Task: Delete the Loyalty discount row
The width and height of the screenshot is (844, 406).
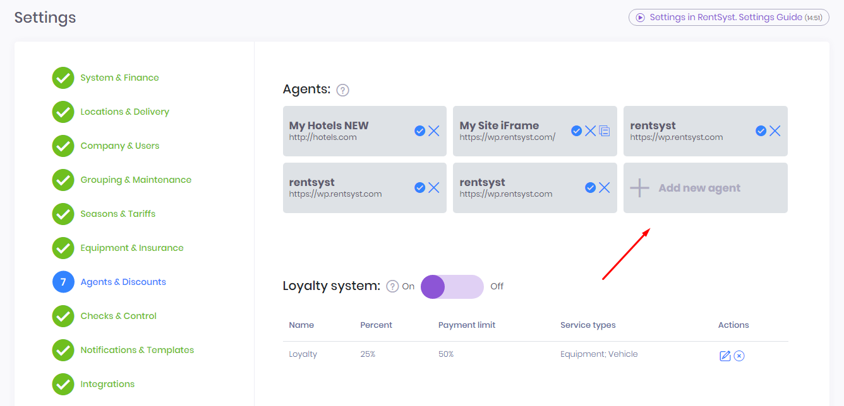Action: (x=739, y=356)
